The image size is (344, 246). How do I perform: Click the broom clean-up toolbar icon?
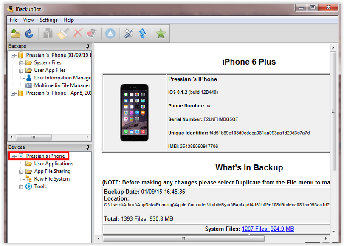[63, 34]
